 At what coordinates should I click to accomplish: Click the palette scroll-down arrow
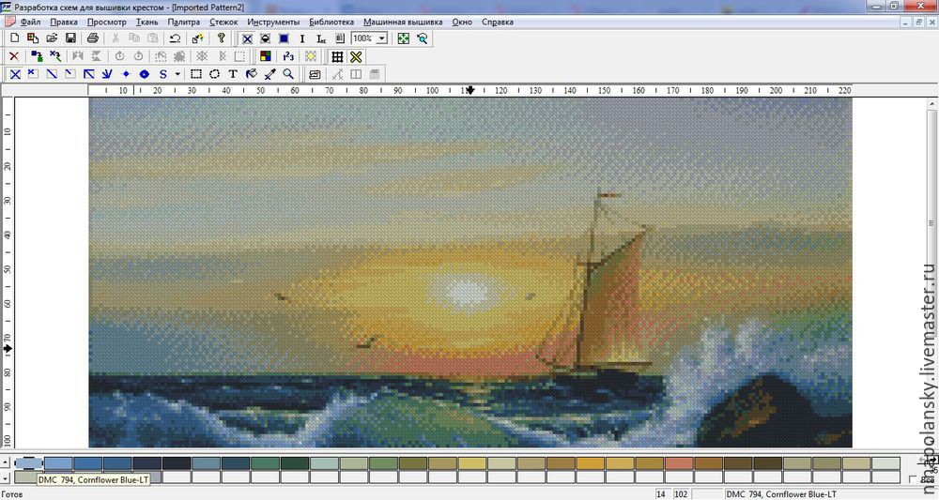pos(5,477)
